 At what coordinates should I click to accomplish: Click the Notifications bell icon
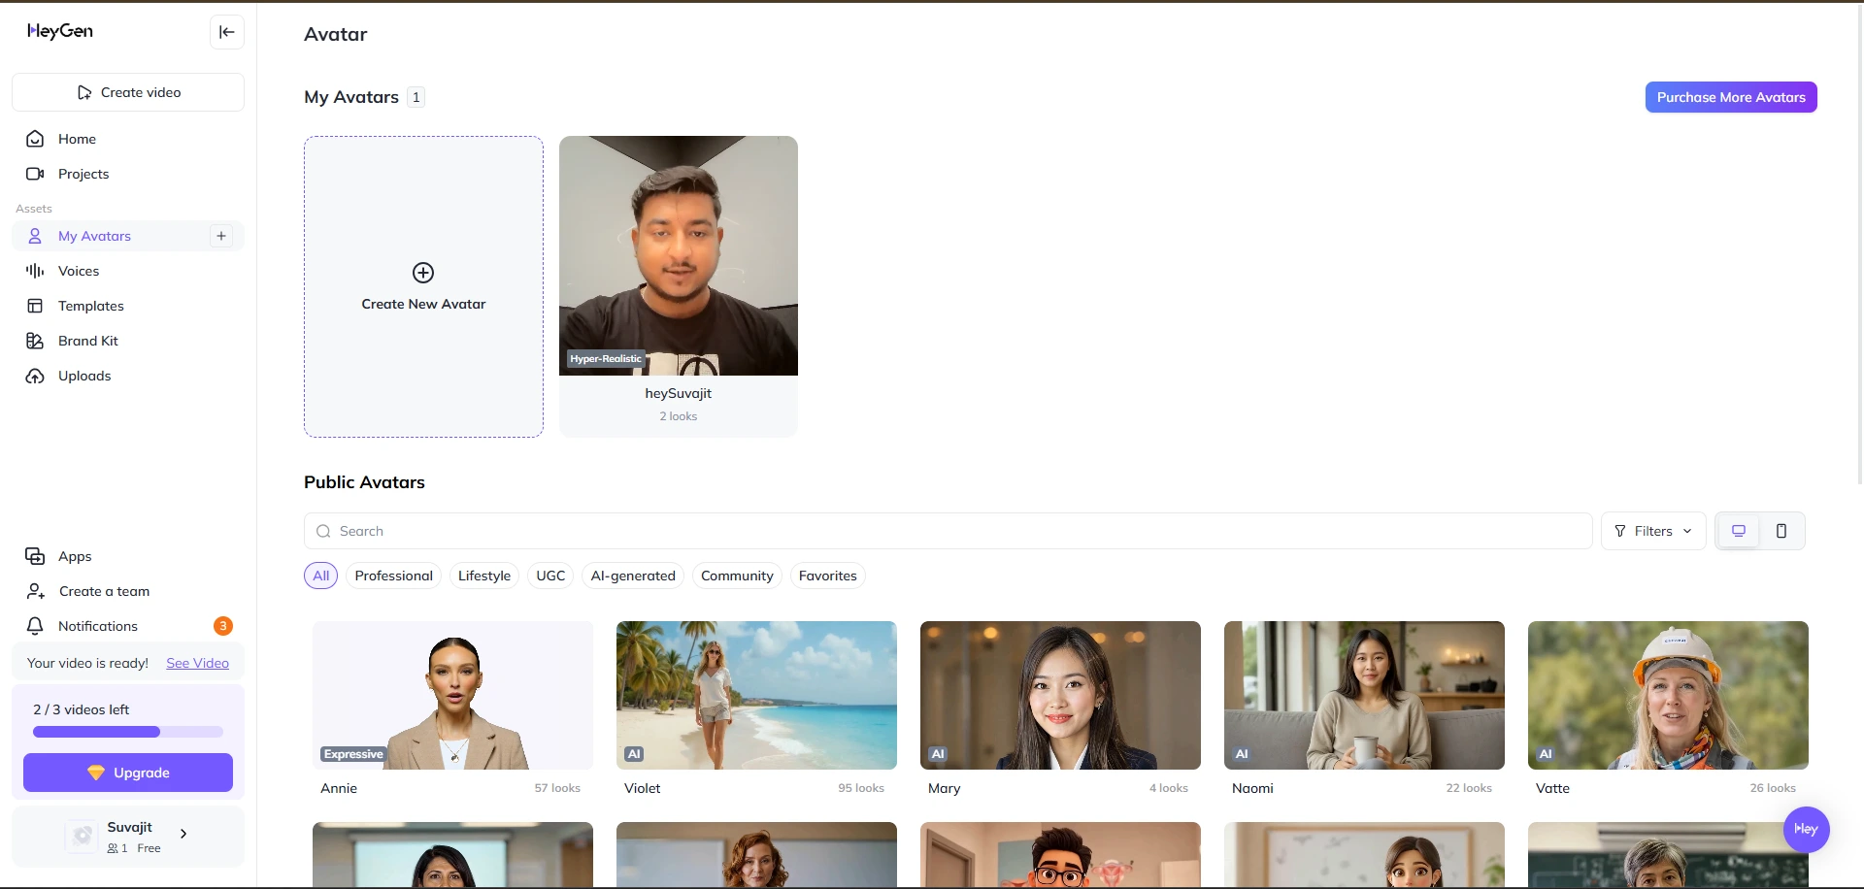[35, 626]
